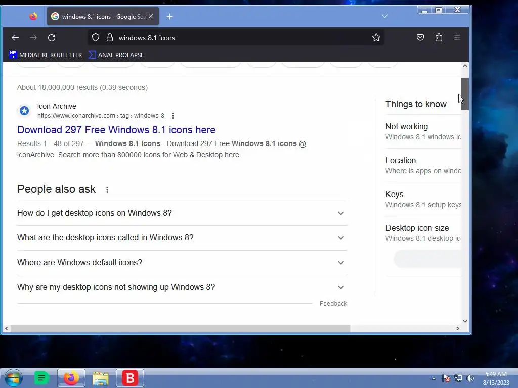Open the green notes app on taskbar
The image size is (518, 388).
(41, 378)
